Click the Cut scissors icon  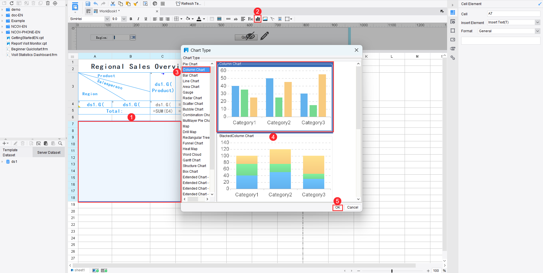point(113,4)
